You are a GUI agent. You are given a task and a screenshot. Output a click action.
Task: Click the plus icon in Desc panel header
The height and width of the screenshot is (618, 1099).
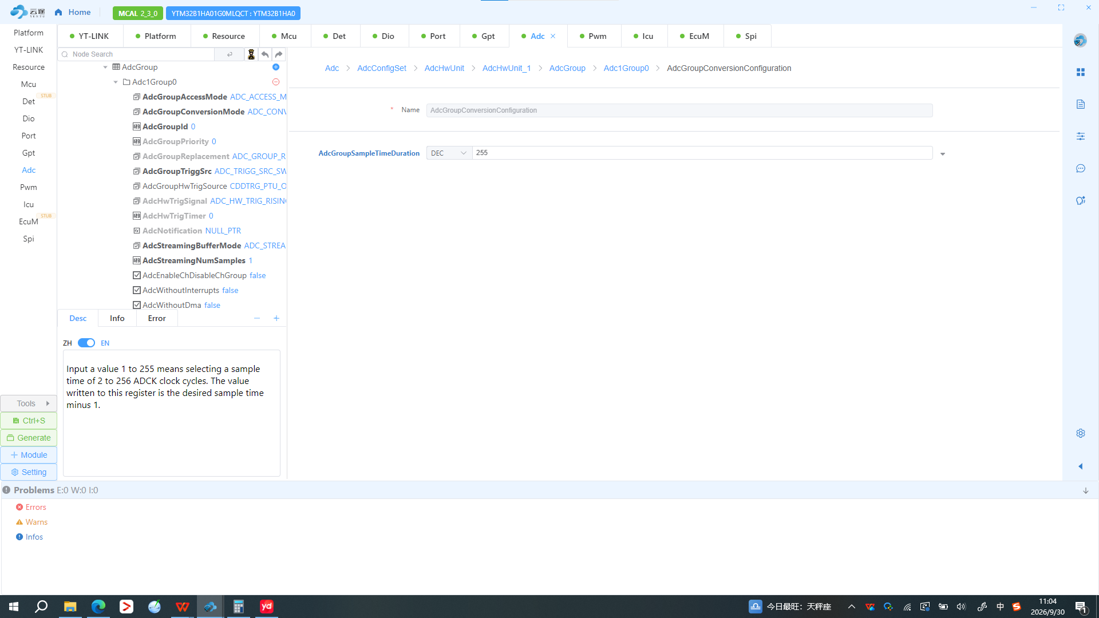[x=276, y=318]
